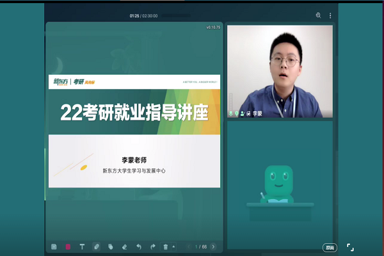This screenshot has width=384, height=256.
Task: Click the slide page number 1 / 66
Action: coord(200,246)
